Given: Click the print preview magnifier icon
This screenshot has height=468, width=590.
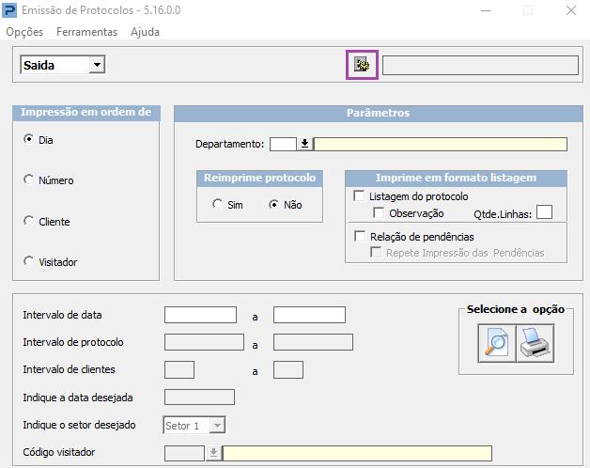Looking at the screenshot, I should [497, 344].
